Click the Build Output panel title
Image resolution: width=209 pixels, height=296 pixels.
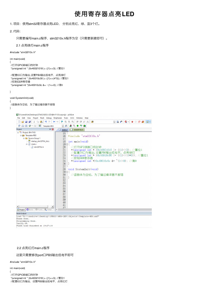[x=21, y=213]
